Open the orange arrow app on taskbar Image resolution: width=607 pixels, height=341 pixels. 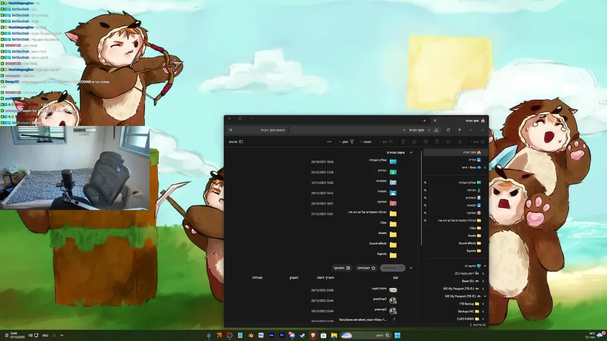[x=219, y=335]
